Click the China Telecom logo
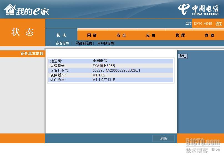 click(x=198, y=10)
